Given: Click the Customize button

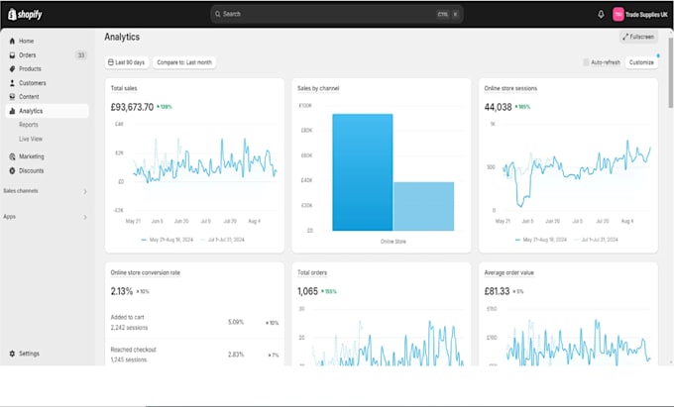Looking at the screenshot, I should point(641,62).
